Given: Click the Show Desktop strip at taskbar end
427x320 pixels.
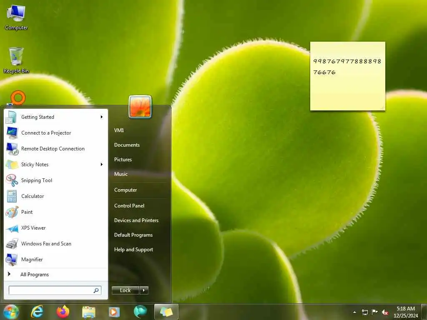Looking at the screenshot, I should tap(424, 312).
